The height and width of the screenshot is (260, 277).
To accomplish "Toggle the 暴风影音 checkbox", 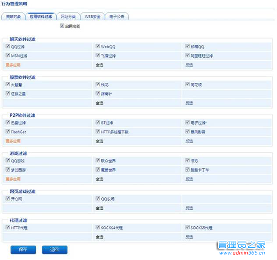I will point(188,132).
